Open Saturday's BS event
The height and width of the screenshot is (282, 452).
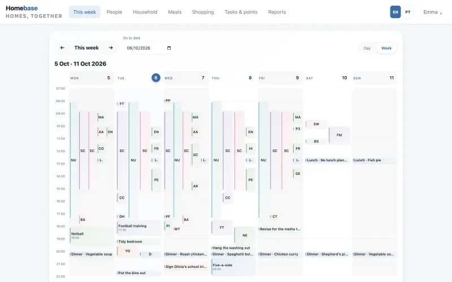coord(316,142)
